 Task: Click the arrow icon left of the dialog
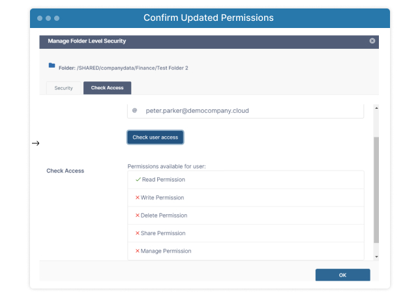point(36,143)
